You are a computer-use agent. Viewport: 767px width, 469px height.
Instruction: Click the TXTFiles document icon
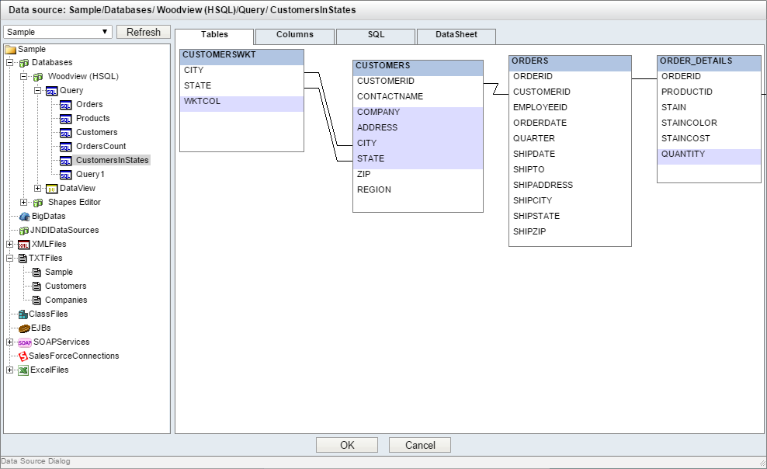pyautogui.click(x=23, y=259)
